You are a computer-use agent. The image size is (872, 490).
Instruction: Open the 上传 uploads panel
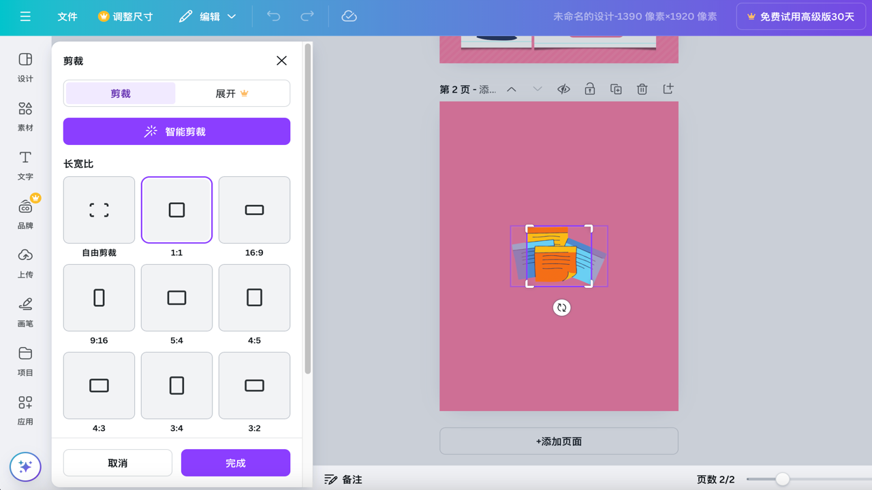tap(25, 263)
